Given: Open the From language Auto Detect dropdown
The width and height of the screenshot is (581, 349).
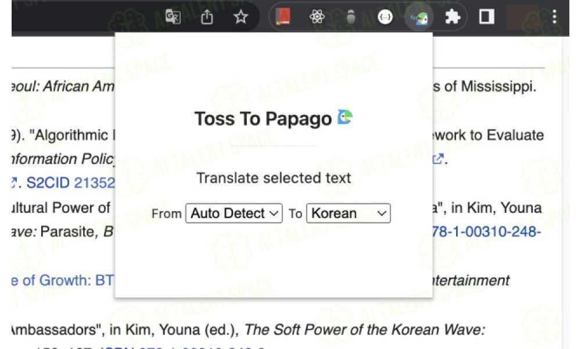Looking at the screenshot, I should click(x=234, y=213).
